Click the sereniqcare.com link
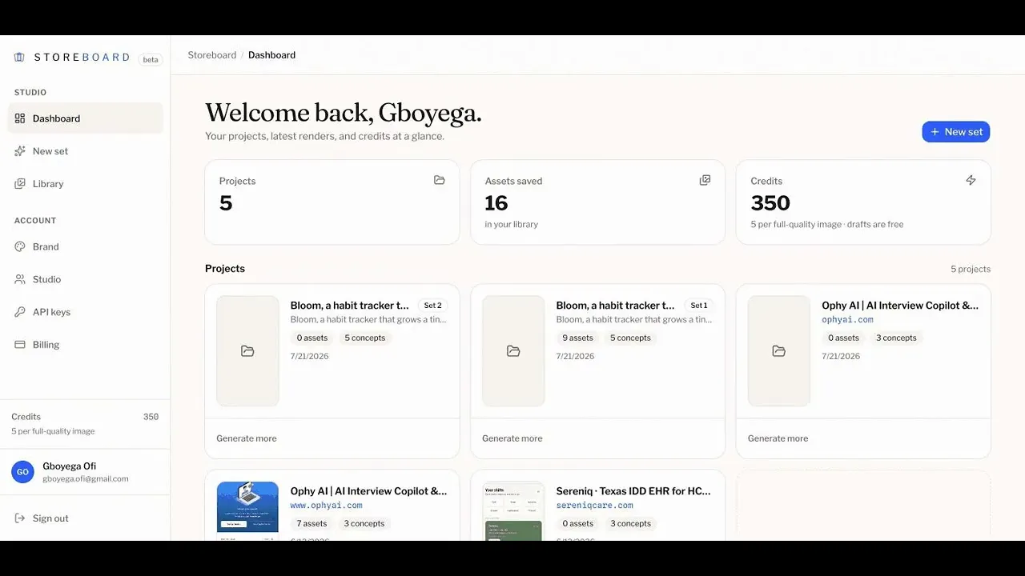 pyautogui.click(x=595, y=506)
